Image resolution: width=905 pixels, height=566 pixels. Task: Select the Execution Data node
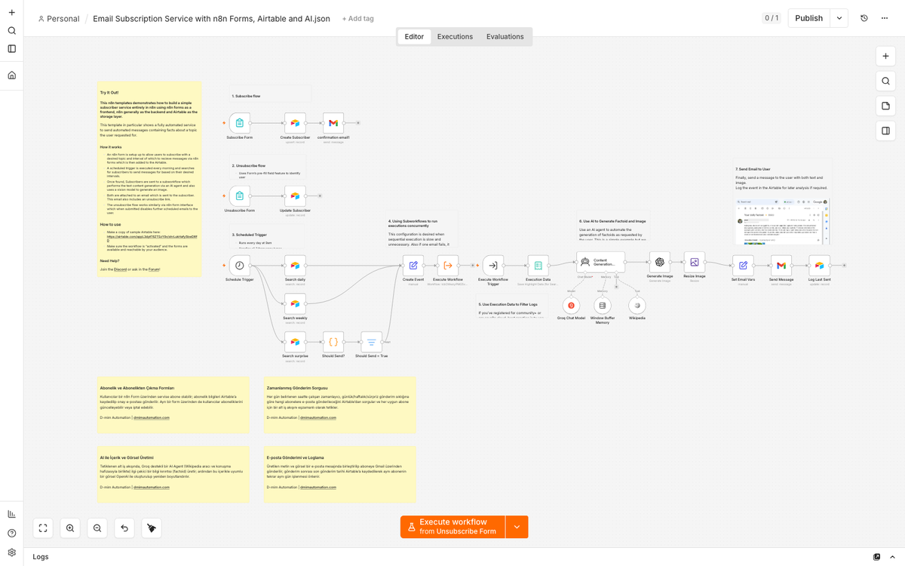pyautogui.click(x=538, y=265)
